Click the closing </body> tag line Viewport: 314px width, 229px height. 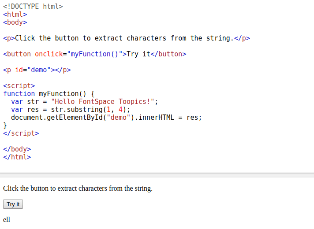coord(17,149)
